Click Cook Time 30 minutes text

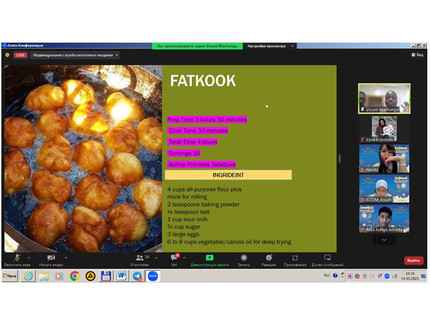198,131
